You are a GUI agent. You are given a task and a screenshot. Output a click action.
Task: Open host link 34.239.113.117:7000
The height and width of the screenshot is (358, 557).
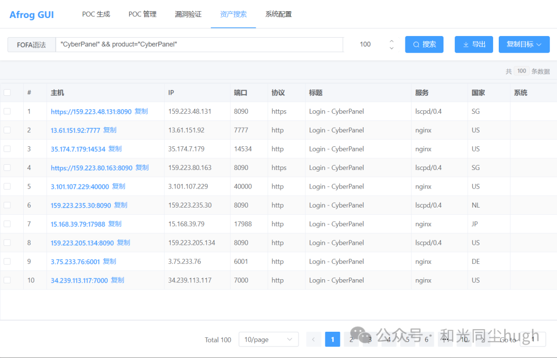point(79,281)
